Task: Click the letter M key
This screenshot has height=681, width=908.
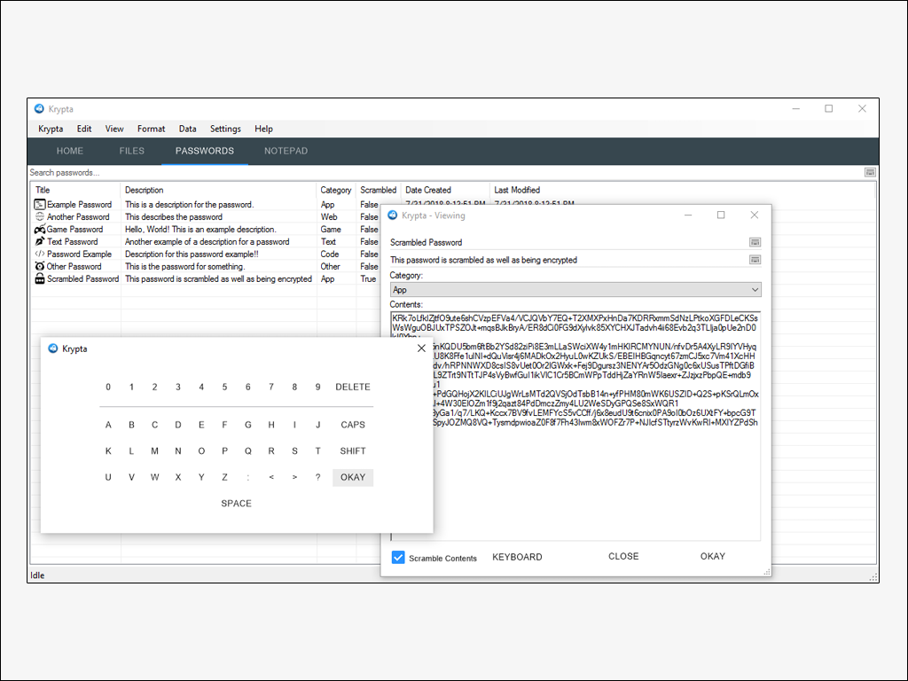Action: coord(154,450)
